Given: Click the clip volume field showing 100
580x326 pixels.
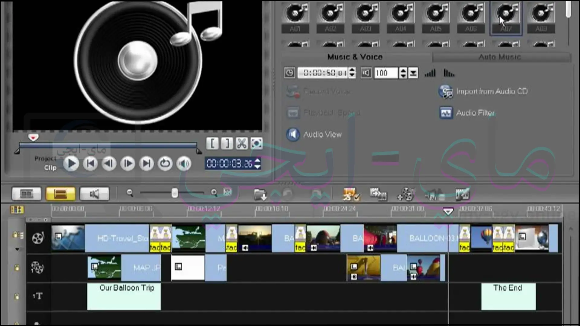Looking at the screenshot, I should click(386, 73).
